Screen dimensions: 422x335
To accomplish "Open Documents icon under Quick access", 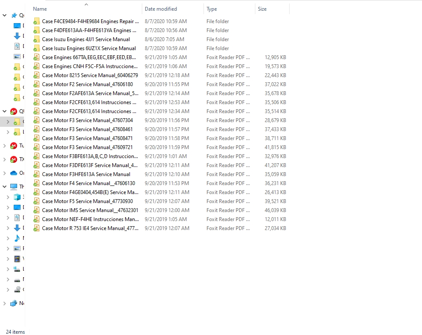I will pyautogui.click(x=17, y=46).
